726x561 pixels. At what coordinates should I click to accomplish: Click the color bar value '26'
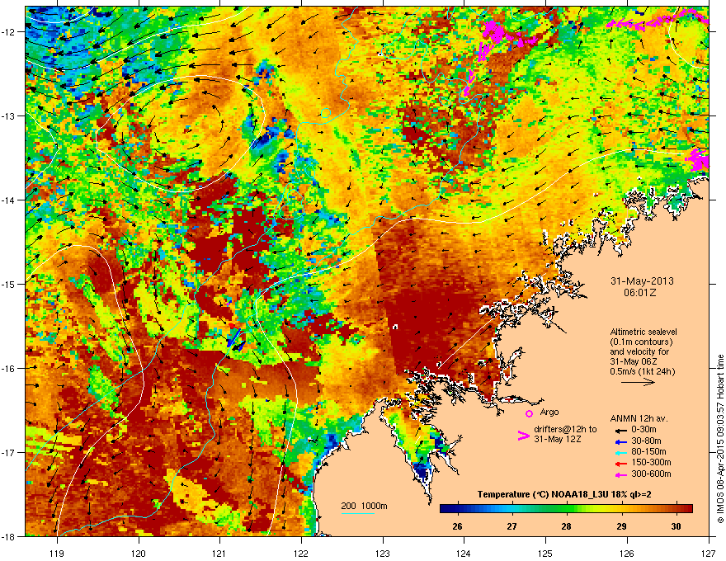click(457, 526)
